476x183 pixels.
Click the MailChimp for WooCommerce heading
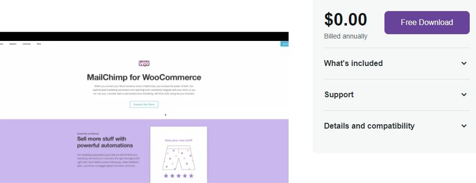[144, 77]
